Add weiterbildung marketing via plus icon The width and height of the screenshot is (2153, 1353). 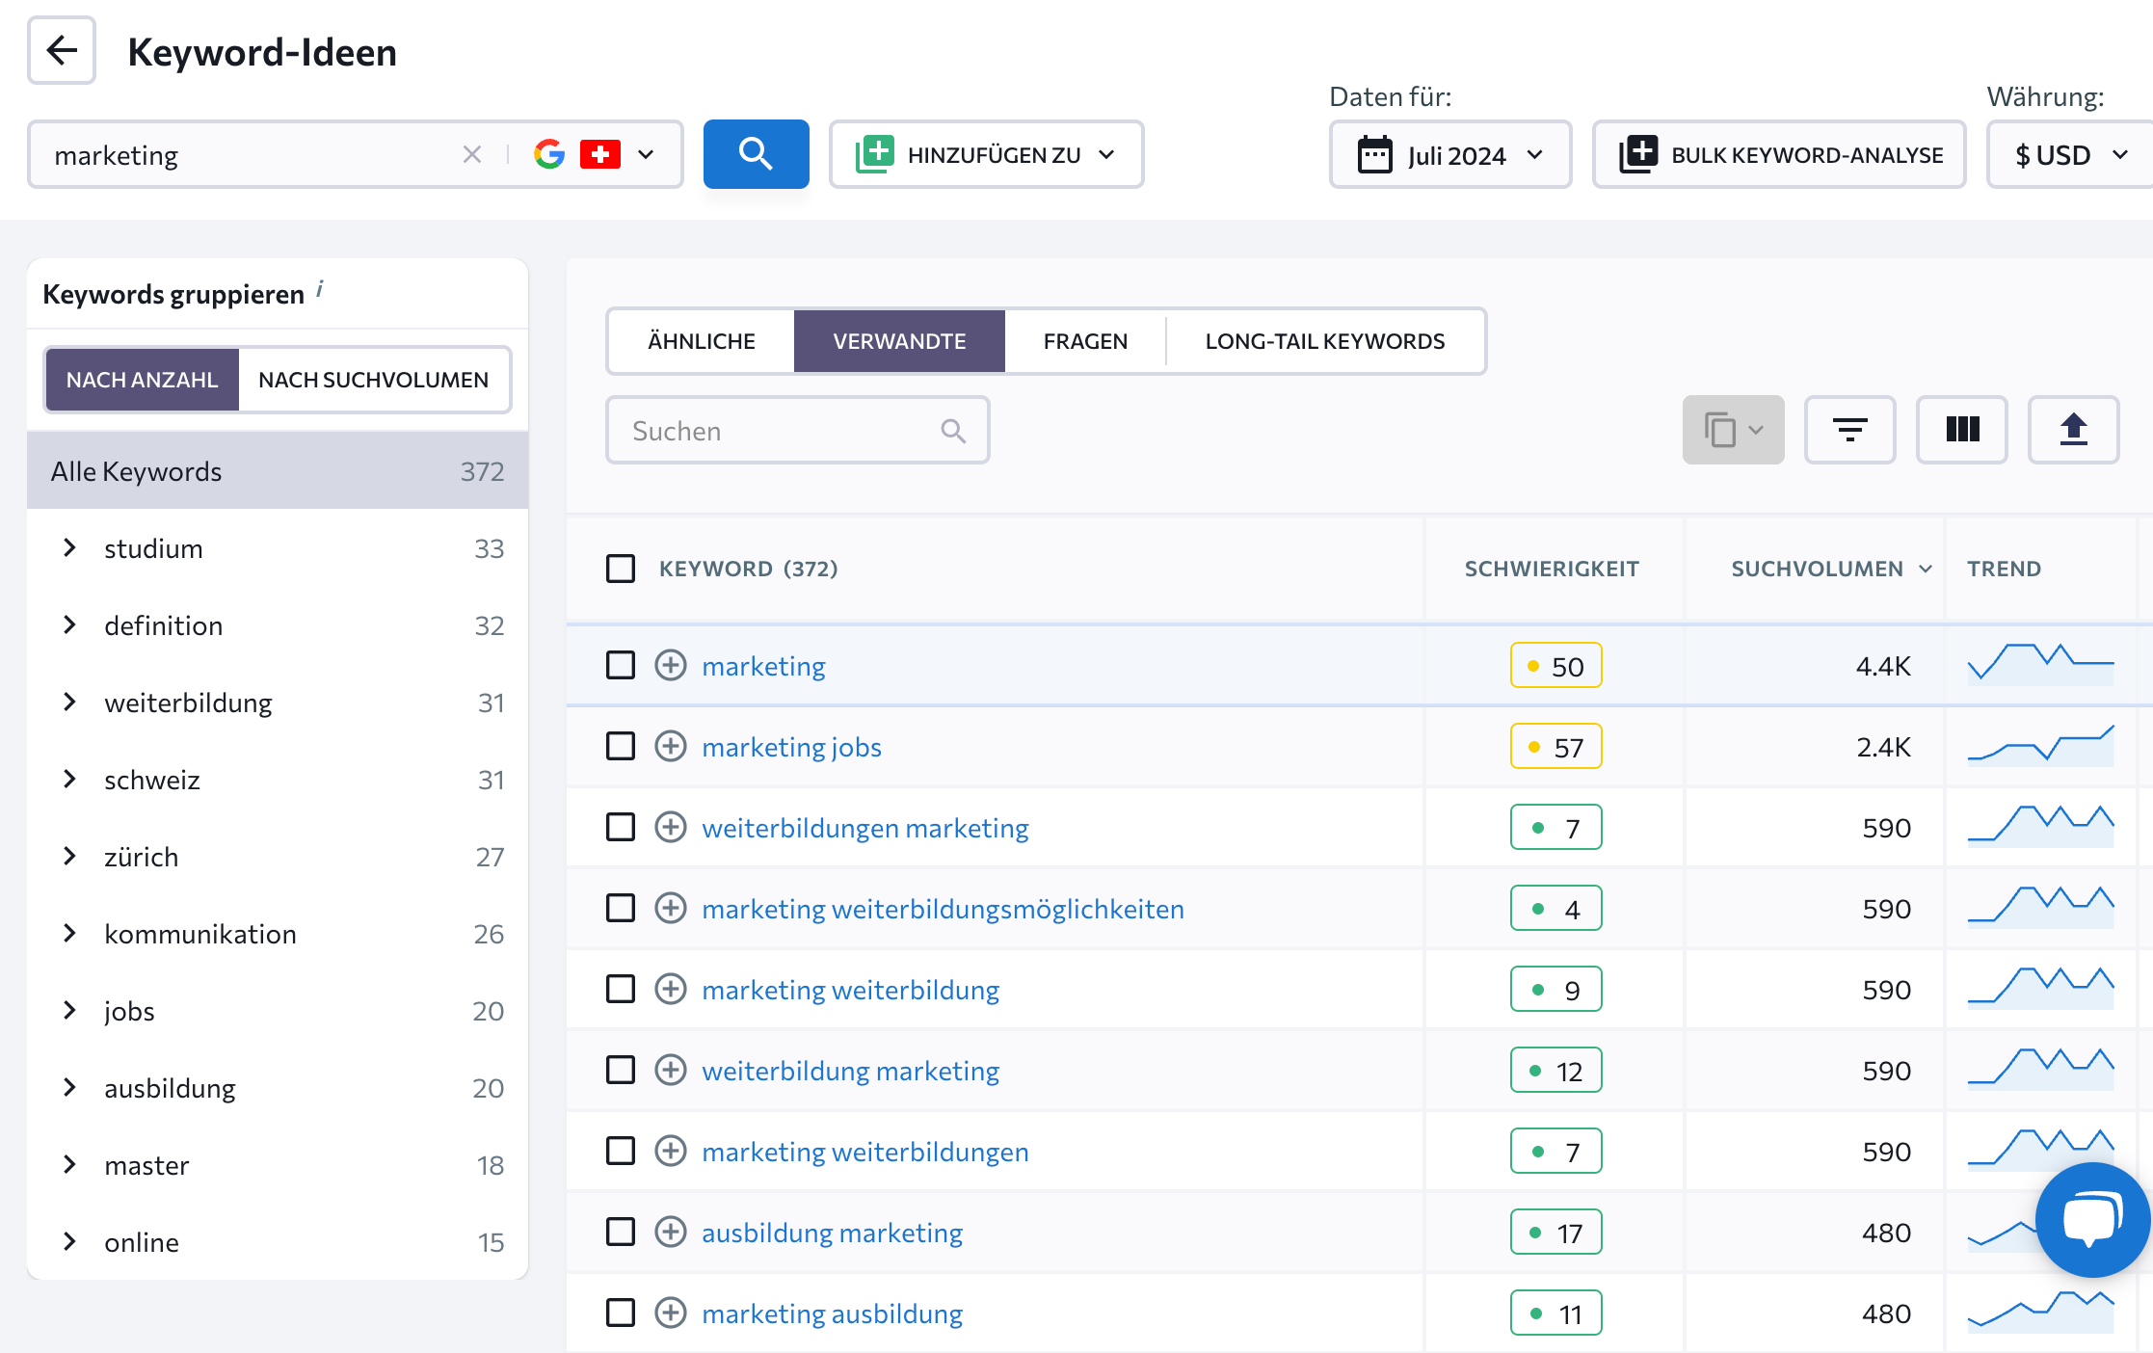[671, 1070]
